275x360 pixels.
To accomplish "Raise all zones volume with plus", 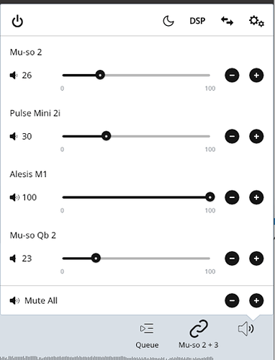I will click(x=256, y=300).
